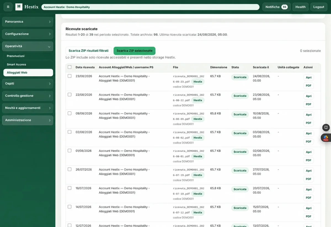Download PDF for receipt 22/08/2026
Screen dimensions: 331x227
coord(309,104)
